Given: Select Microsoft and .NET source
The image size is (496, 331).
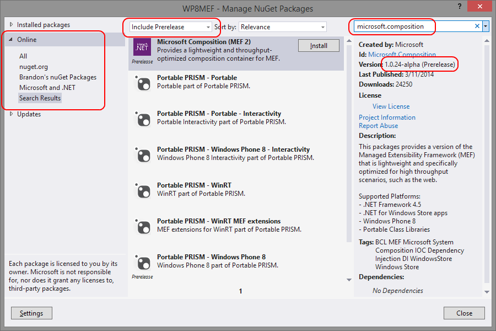Looking at the screenshot, I should (x=47, y=88).
